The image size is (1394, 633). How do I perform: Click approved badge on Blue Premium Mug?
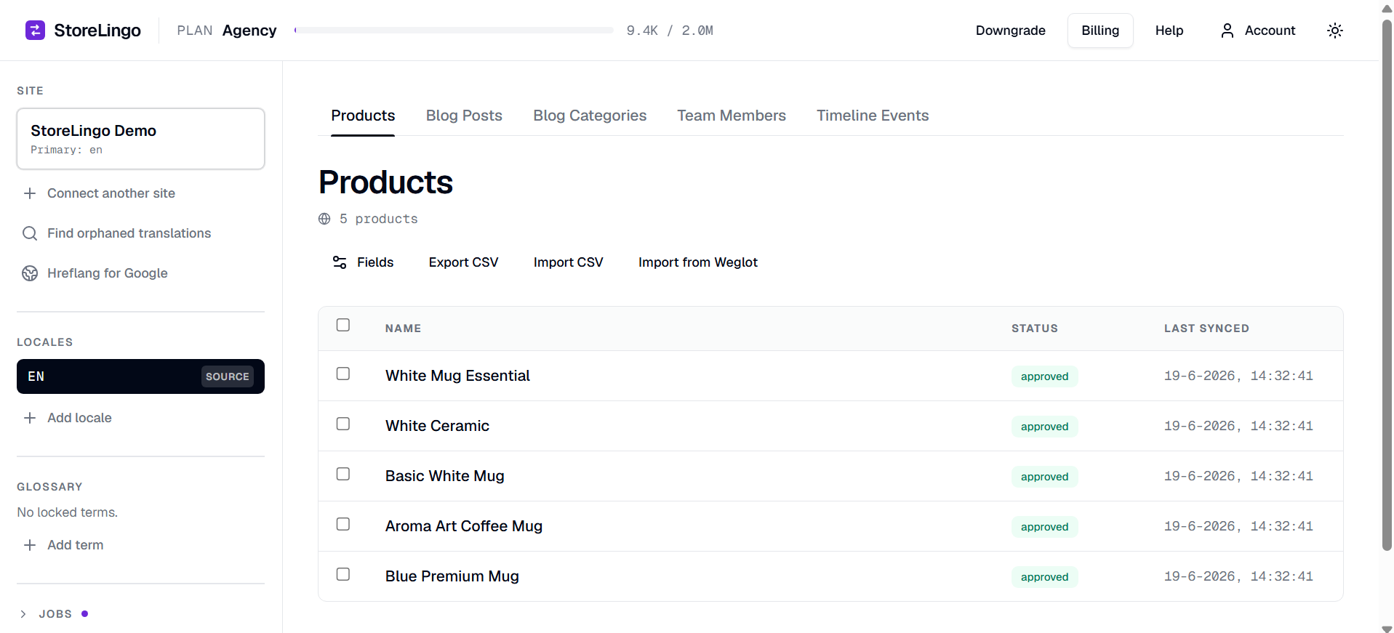[1044, 577]
